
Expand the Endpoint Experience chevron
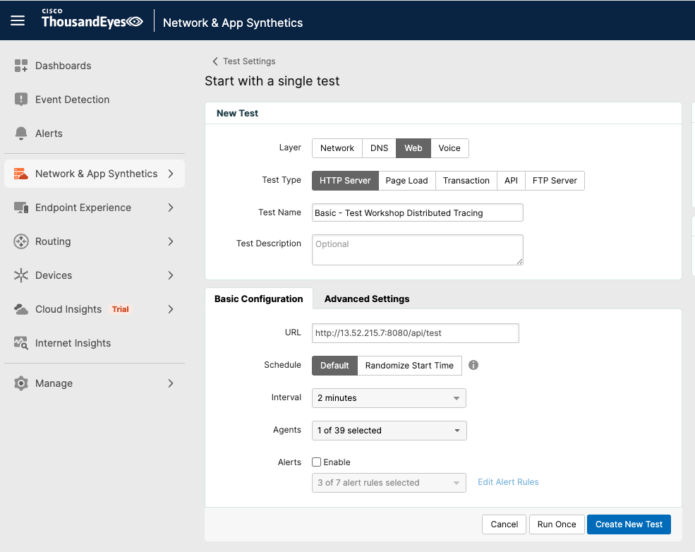[171, 208]
